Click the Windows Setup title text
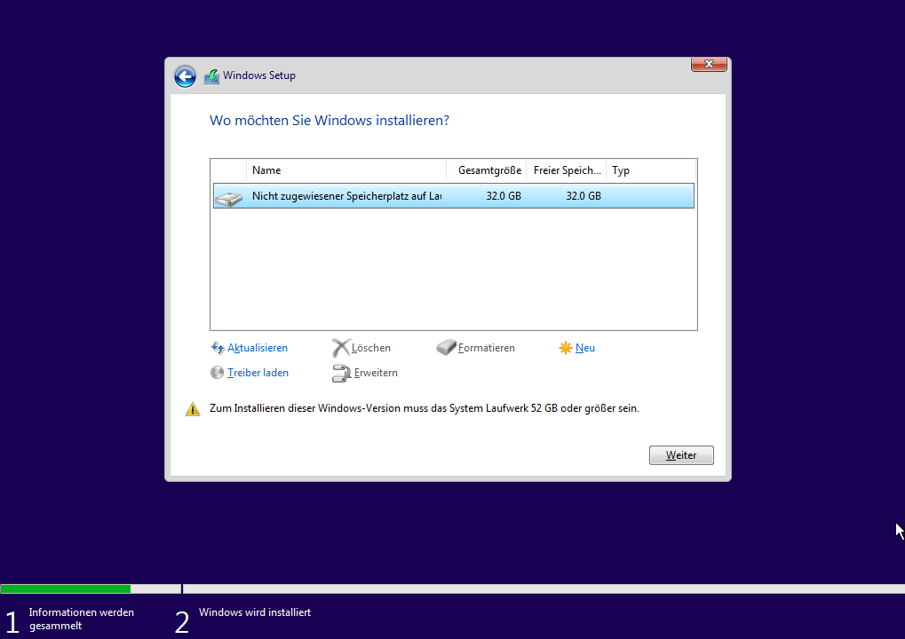The image size is (905, 639). click(259, 75)
